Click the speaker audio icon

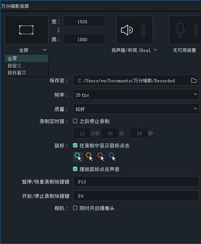[127, 30]
